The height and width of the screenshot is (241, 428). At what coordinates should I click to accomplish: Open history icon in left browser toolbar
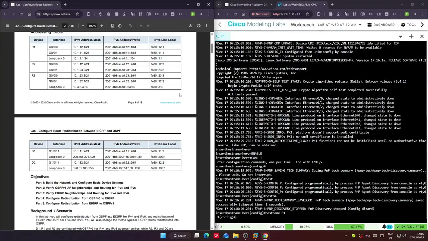[100, 14]
